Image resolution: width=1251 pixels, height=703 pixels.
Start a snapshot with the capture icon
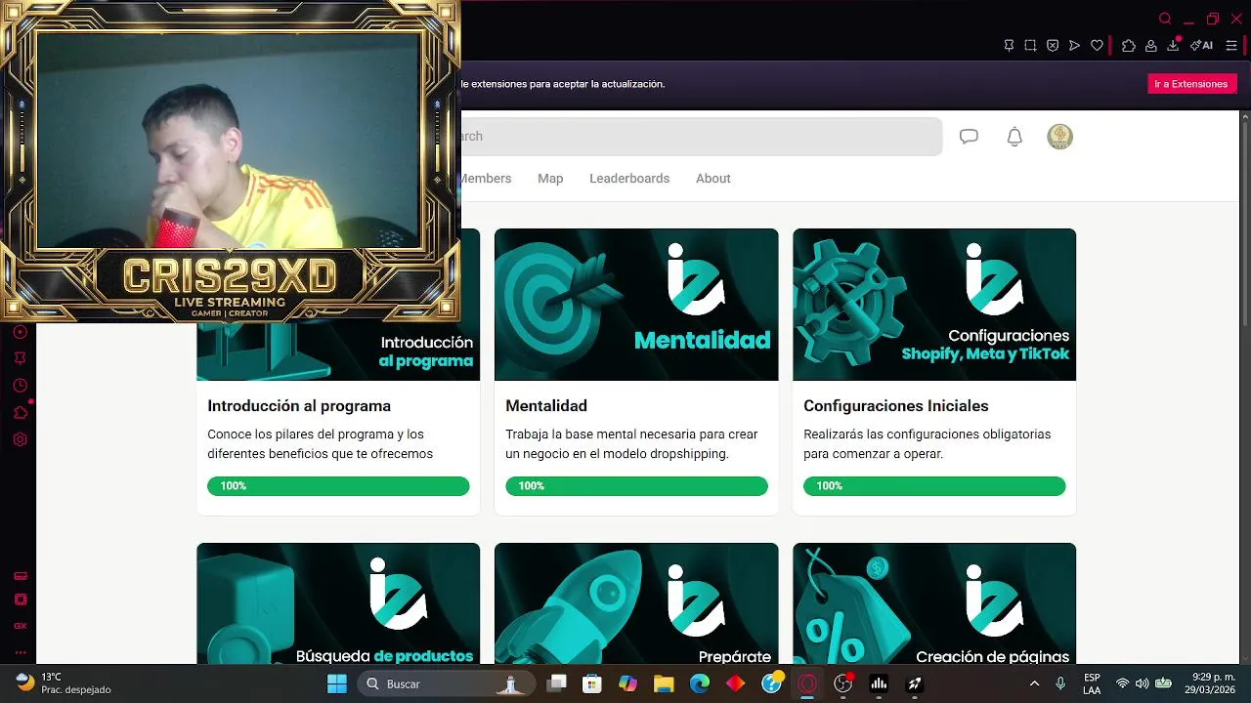tap(1030, 45)
